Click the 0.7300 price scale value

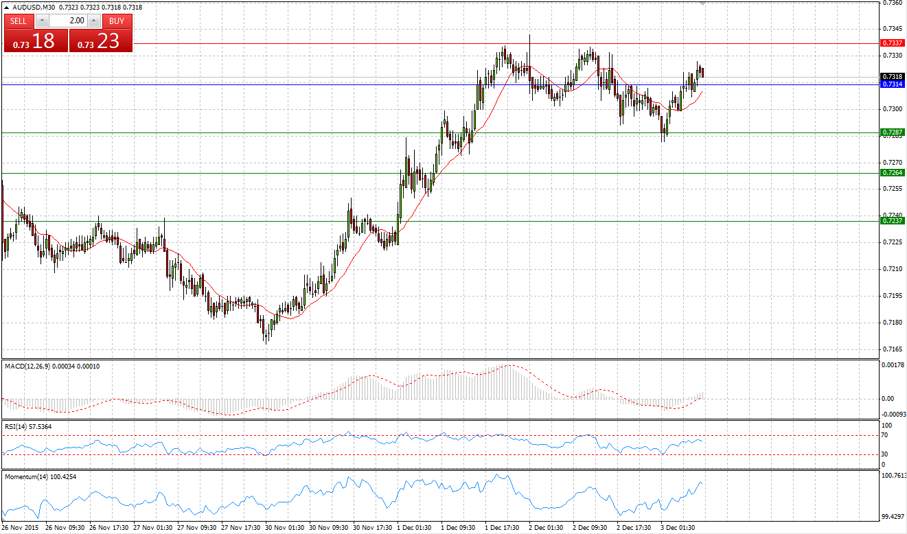(893, 109)
